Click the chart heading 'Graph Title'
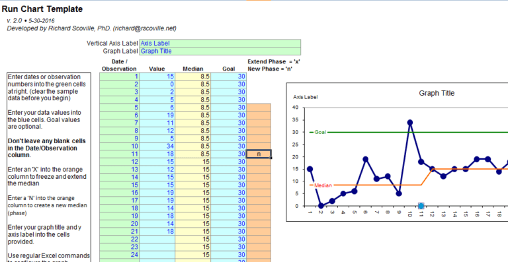 tap(437, 93)
